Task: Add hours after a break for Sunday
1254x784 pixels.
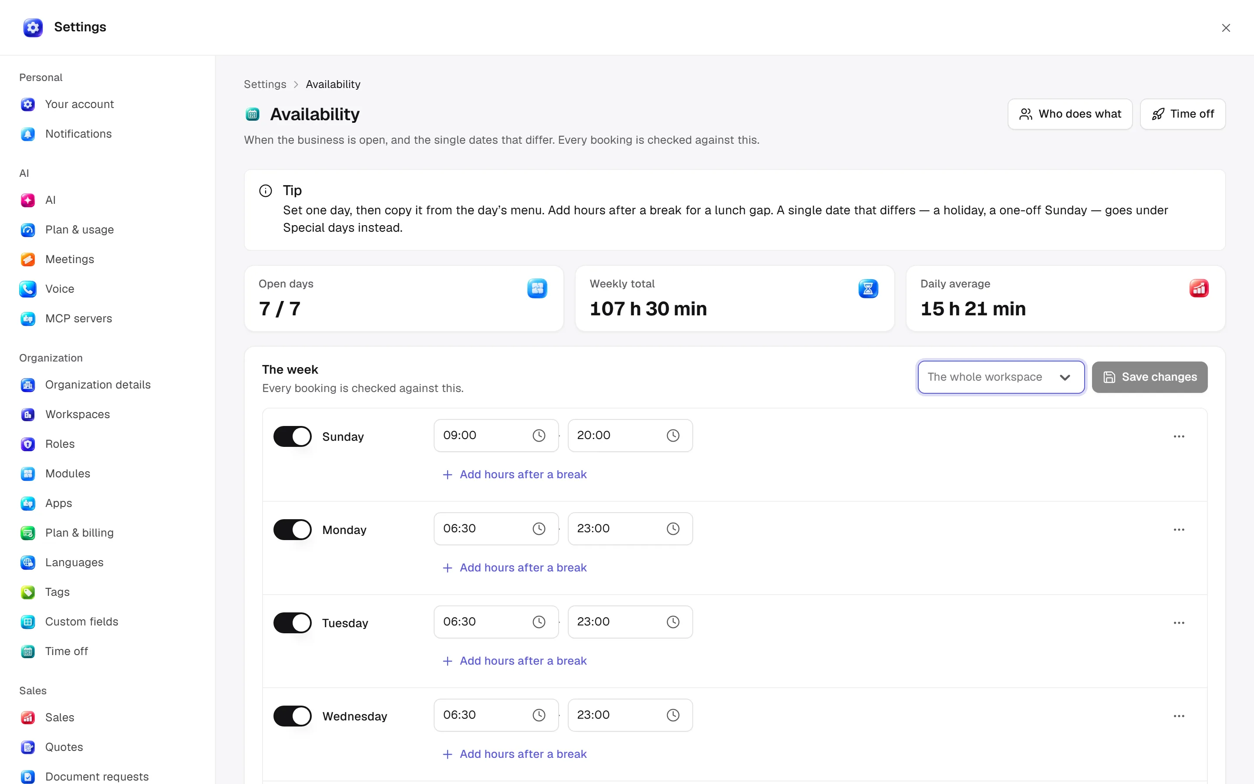Action: point(515,474)
